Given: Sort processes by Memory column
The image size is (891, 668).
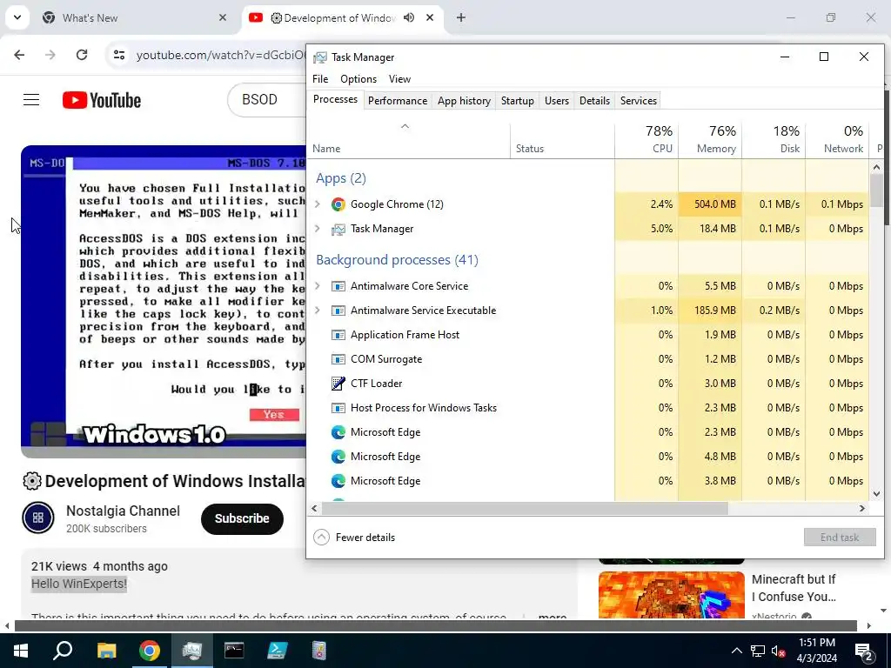Looking at the screenshot, I should (710, 140).
